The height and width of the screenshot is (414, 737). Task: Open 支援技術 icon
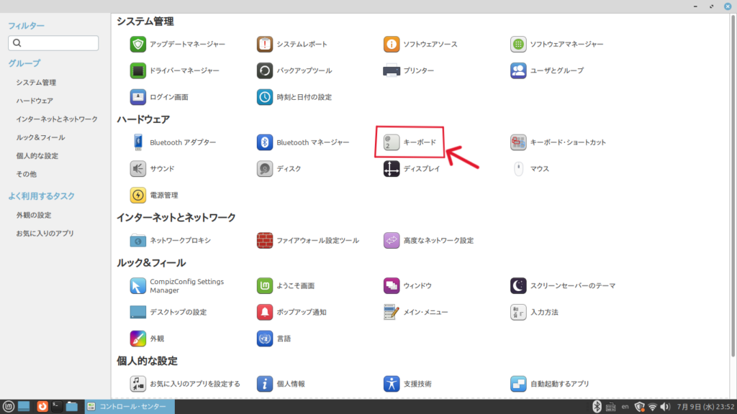[392, 384]
